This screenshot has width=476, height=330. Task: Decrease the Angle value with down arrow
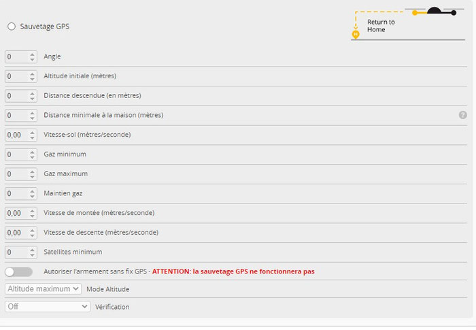32,60
